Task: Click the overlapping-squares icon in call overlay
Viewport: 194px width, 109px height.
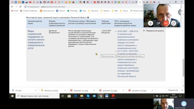Action: pyautogui.click(x=174, y=23)
